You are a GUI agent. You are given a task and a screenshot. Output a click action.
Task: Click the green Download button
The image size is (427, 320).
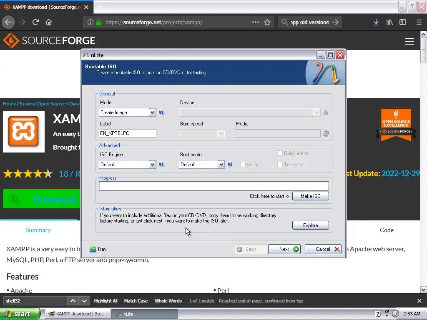[42, 199]
